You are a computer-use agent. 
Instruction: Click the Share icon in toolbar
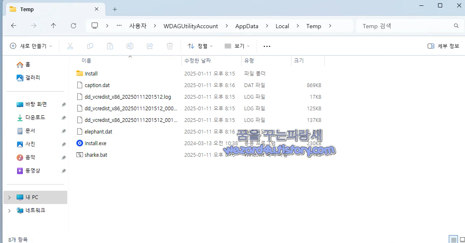click(x=150, y=46)
